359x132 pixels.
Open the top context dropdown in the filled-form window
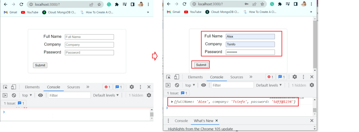pos(190,85)
